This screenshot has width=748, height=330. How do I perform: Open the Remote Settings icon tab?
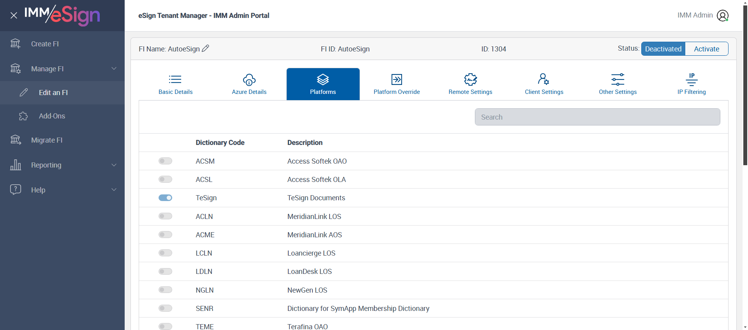coord(470,79)
